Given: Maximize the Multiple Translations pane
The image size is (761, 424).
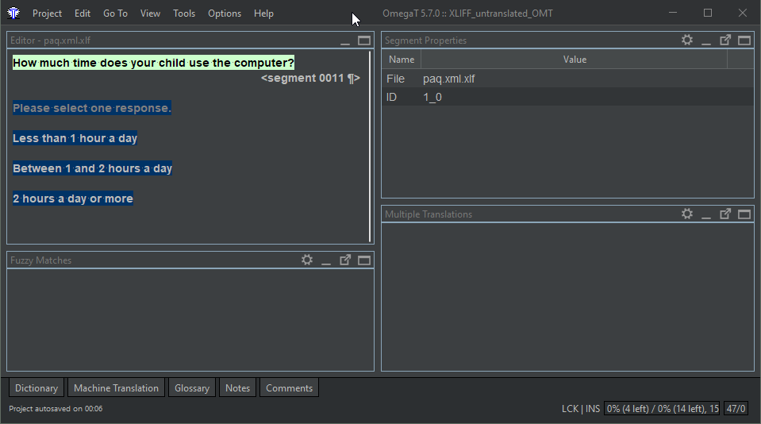Looking at the screenshot, I should [744, 214].
